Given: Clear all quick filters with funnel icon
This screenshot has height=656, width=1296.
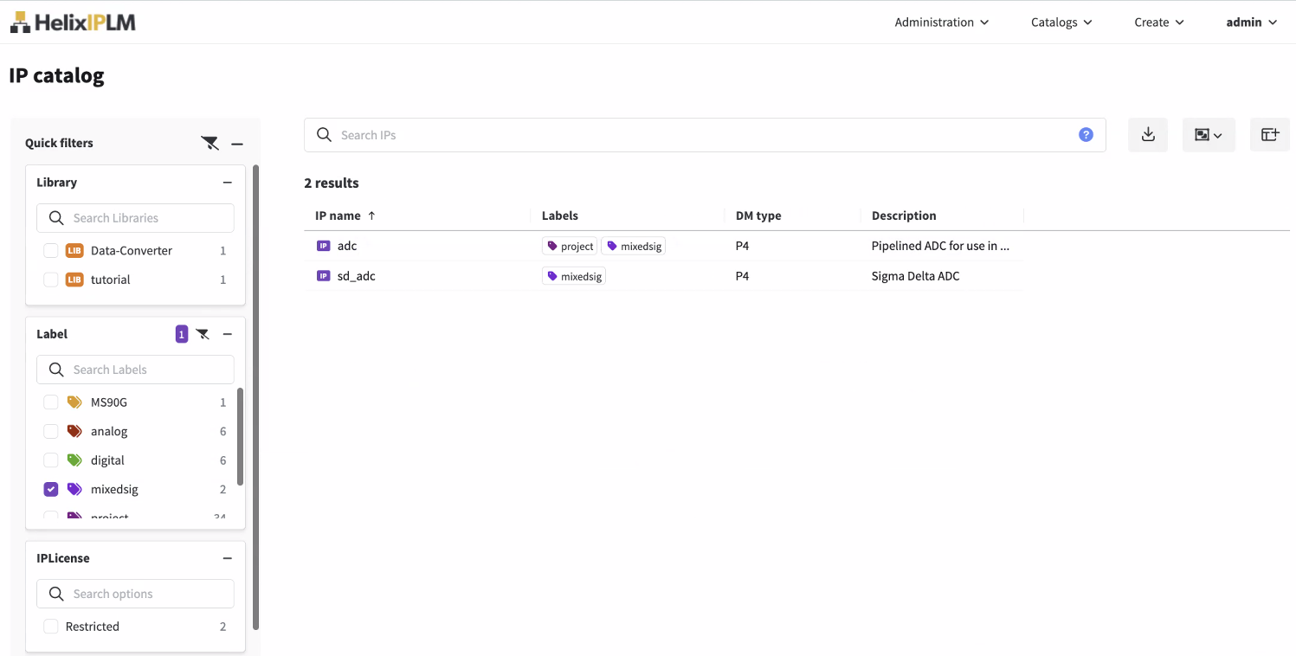Looking at the screenshot, I should (x=210, y=144).
